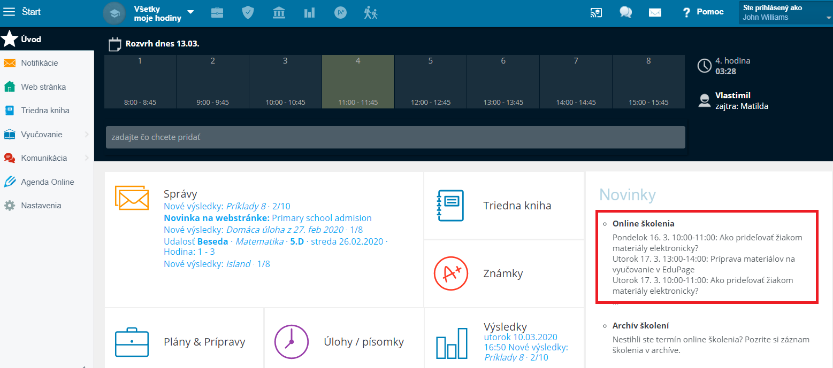
Task: Open the bank building icon in top bar
Action: pyautogui.click(x=279, y=12)
